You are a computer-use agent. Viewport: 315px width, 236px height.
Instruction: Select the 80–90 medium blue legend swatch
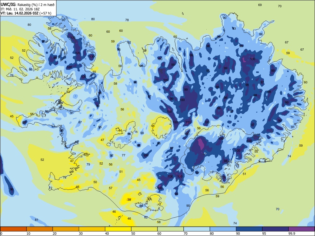[223, 229]
